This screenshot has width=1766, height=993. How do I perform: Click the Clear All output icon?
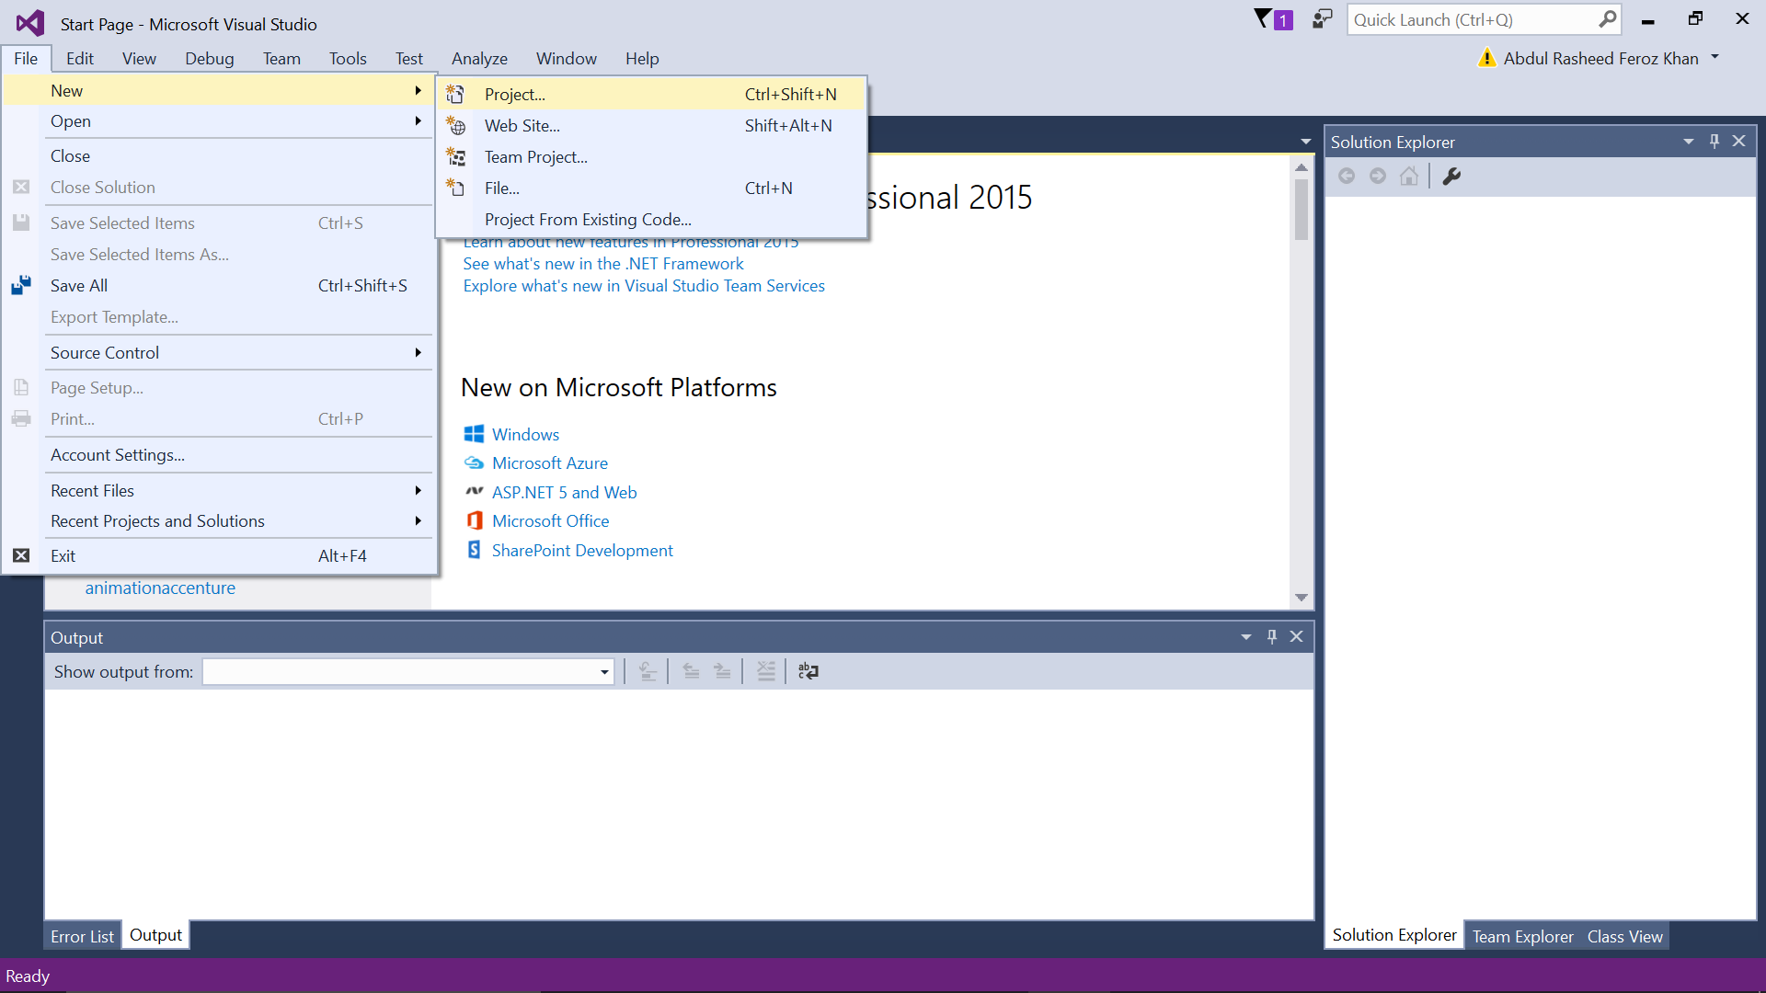[765, 671]
